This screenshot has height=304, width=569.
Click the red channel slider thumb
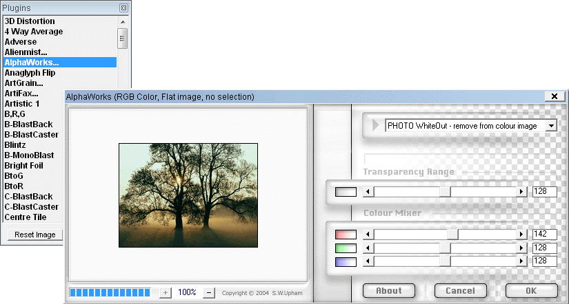coord(452,235)
